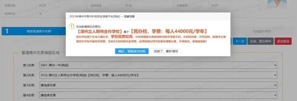Click the yellow exclamation warning icon
Screen dimensions: 297x101
point(71,26)
